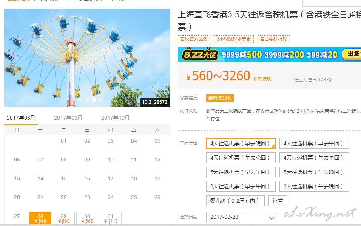
Task: Choose 5天往返机票（早去午回）product type
Action: [241, 172]
